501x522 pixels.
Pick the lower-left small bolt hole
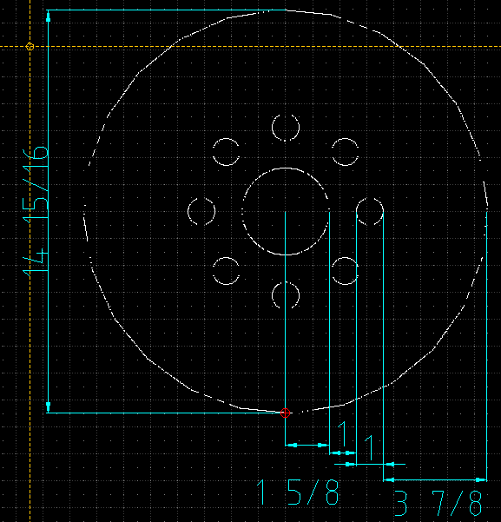226,271
